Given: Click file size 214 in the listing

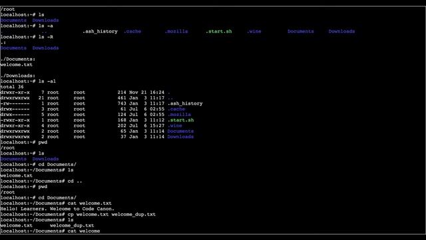Looking at the screenshot, I should coord(122,92).
